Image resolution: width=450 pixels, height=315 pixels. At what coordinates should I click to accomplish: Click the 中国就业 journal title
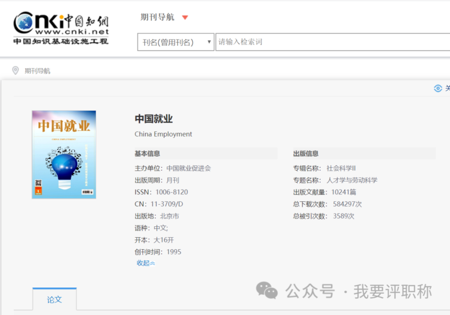154,119
